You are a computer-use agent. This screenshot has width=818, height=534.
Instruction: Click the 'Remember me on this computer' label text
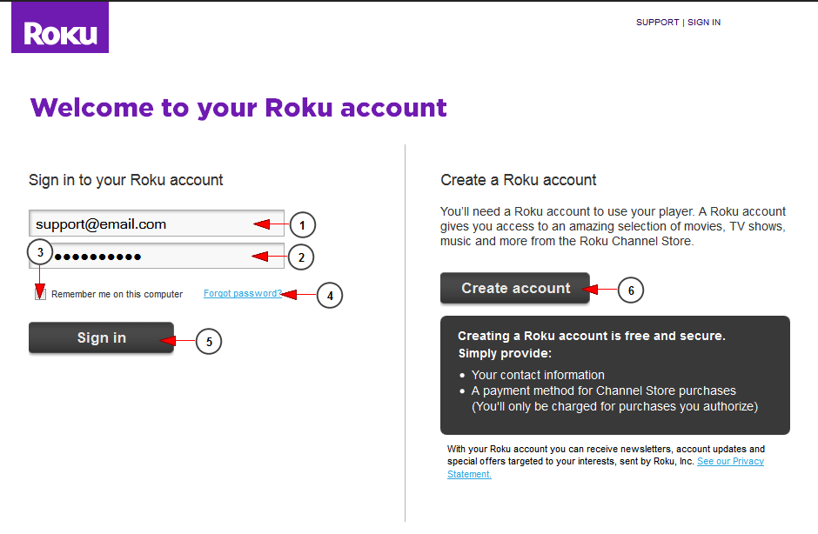(117, 295)
